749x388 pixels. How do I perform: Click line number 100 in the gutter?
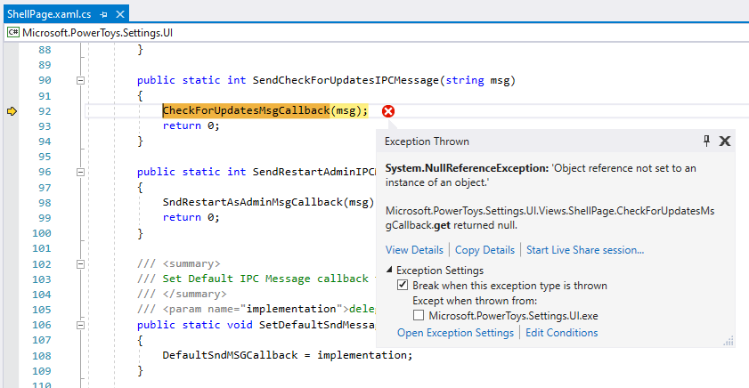(x=42, y=233)
